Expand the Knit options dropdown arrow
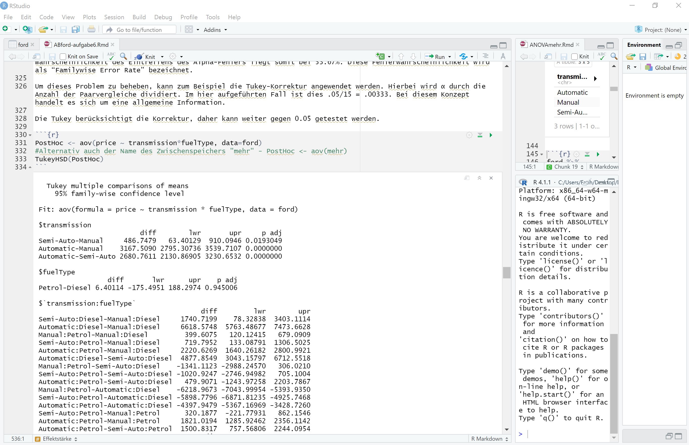The height and width of the screenshot is (445, 689). pyautogui.click(x=162, y=57)
